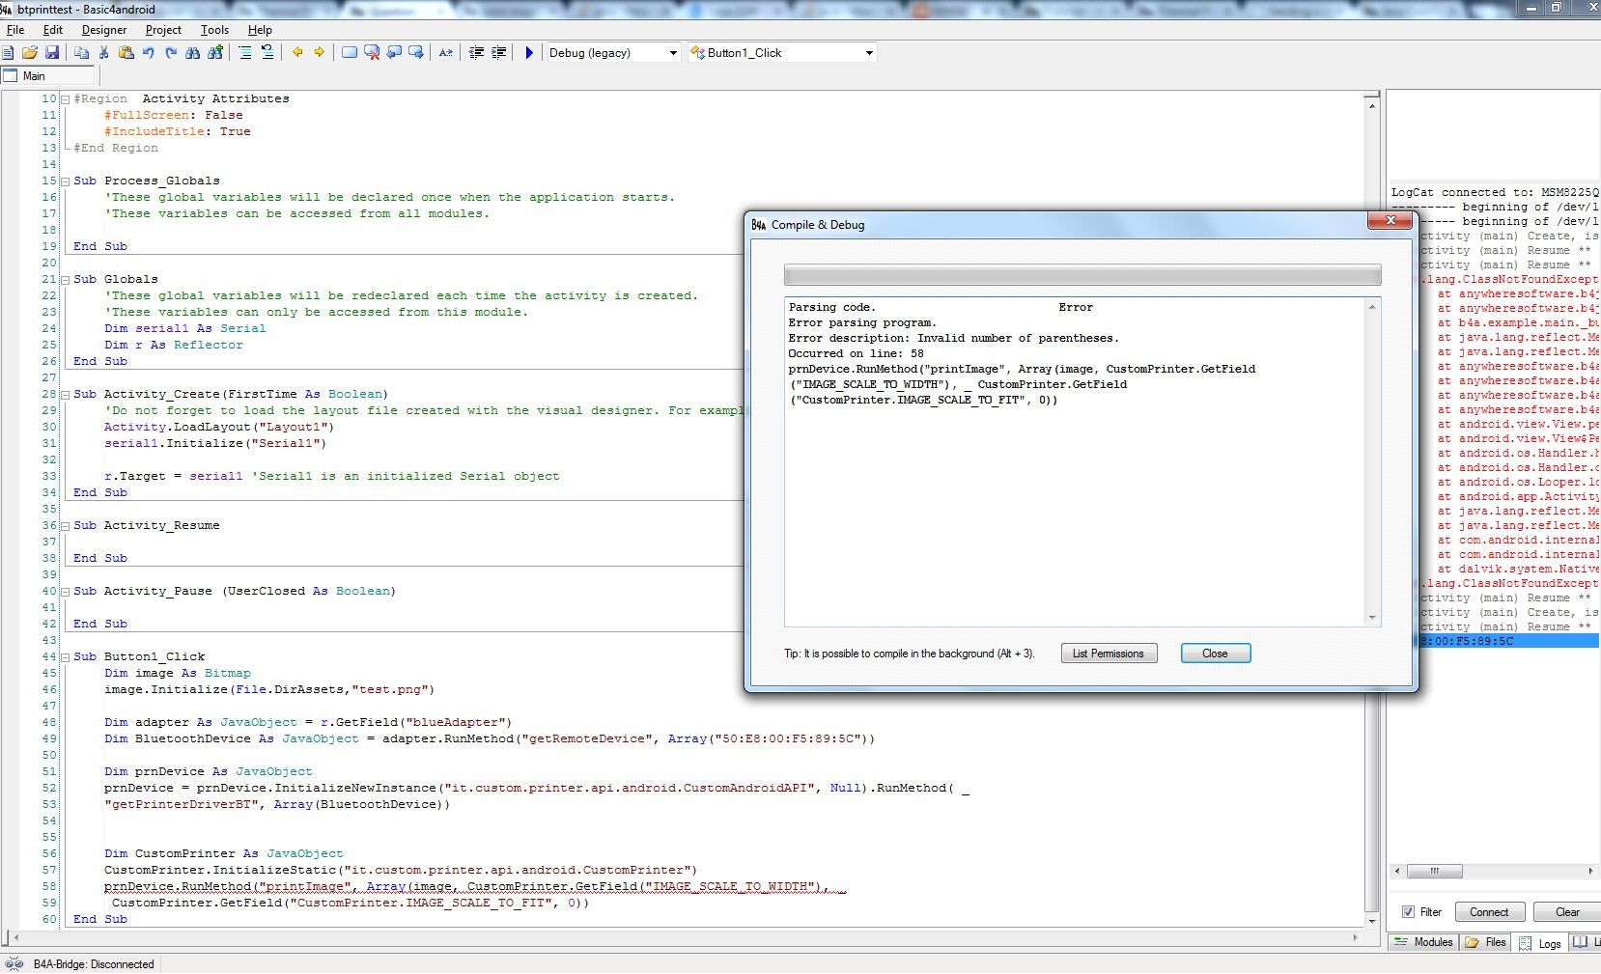
Task: Collapse the Button1_Click sub in the editor
Action: pos(65,657)
